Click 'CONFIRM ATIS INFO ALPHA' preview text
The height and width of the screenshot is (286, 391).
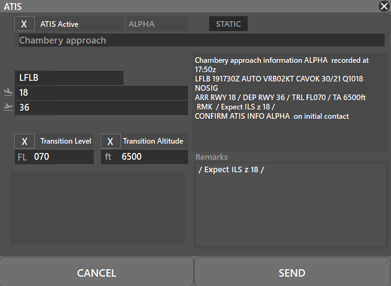coord(242,116)
